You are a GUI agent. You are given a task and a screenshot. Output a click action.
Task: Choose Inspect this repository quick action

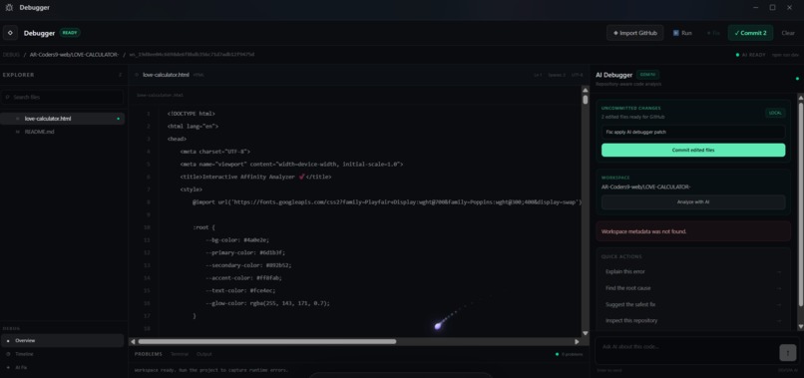tap(693, 320)
